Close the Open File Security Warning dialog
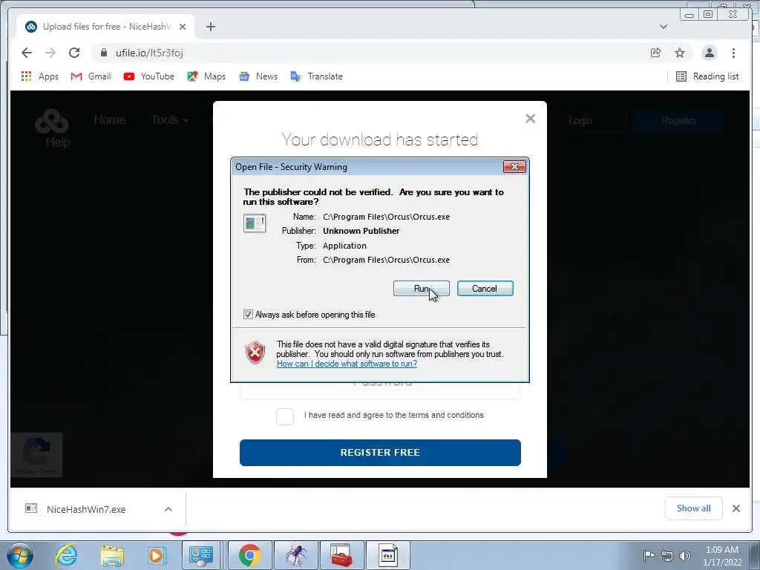760x570 pixels. tap(514, 167)
